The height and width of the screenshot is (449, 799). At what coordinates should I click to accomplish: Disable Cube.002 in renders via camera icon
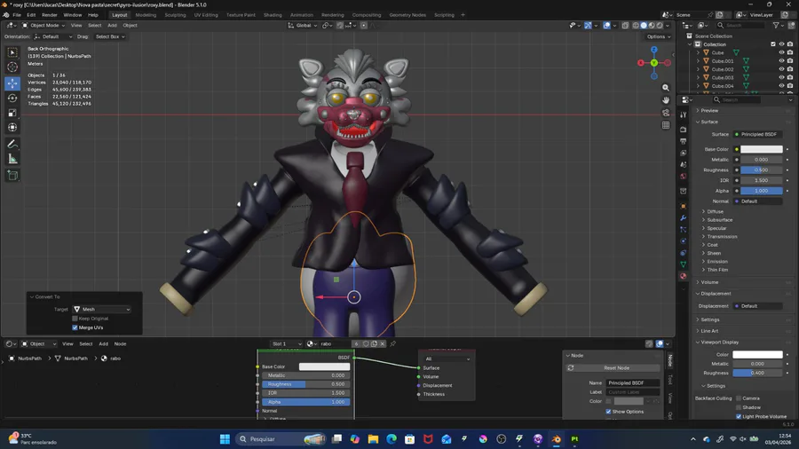pos(790,69)
